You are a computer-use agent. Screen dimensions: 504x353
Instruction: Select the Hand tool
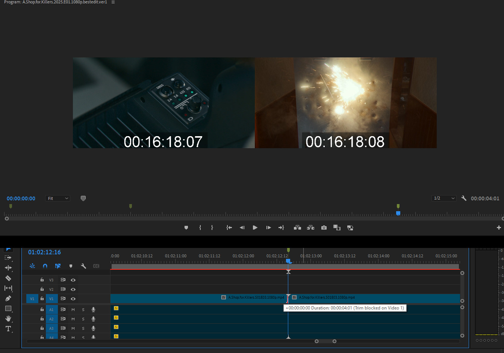coord(8,318)
